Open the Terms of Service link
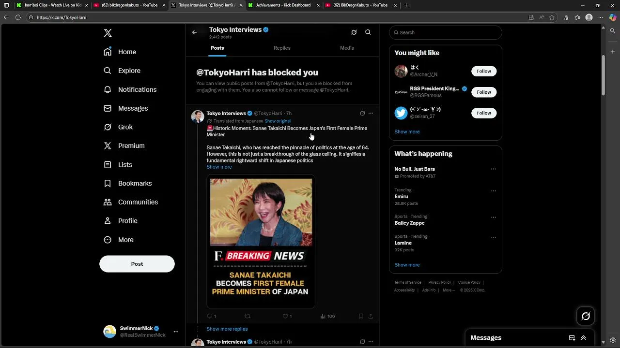The image size is (620, 348). coord(408,282)
